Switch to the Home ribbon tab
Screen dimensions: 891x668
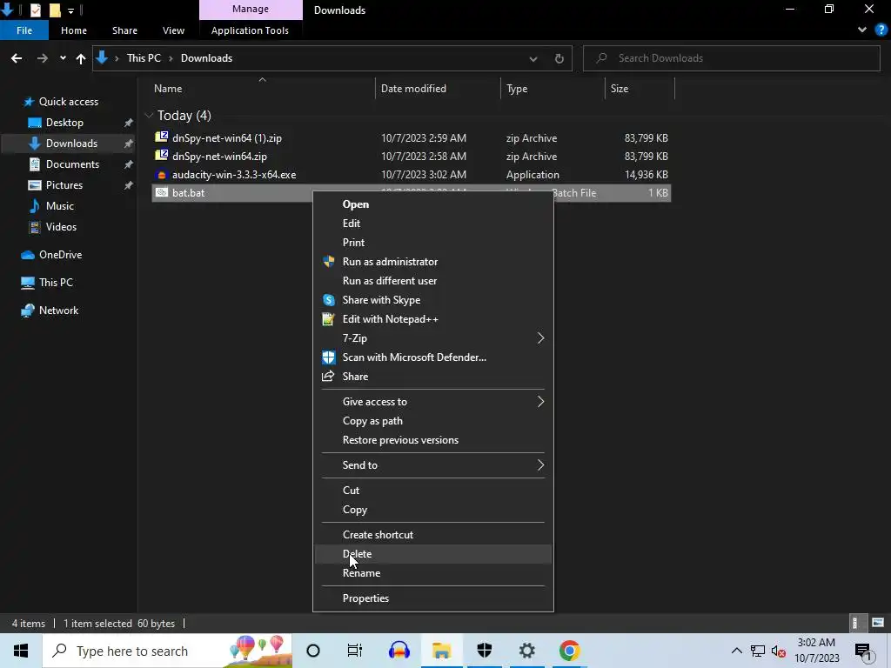pos(74,30)
